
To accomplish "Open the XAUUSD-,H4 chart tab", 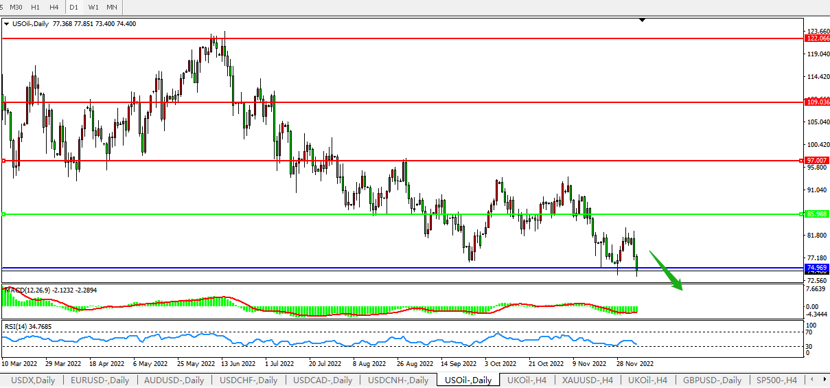I will click(586, 380).
